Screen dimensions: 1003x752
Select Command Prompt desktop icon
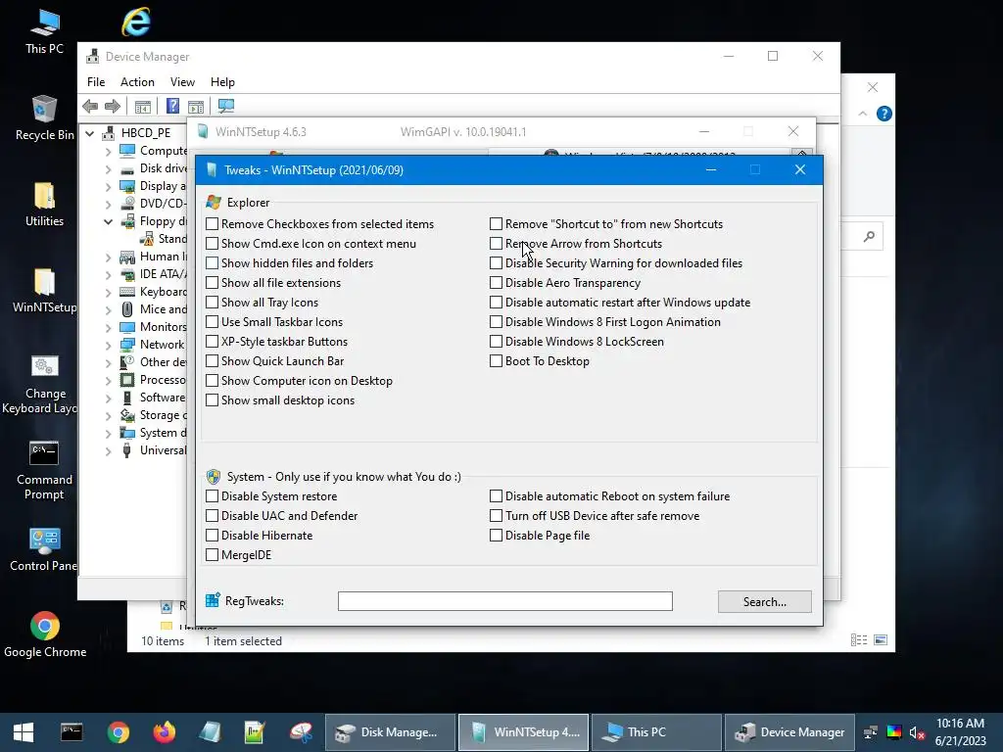click(x=44, y=470)
